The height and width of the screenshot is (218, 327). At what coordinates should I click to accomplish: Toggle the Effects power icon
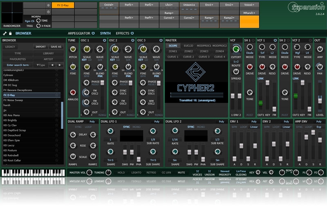(132, 33)
